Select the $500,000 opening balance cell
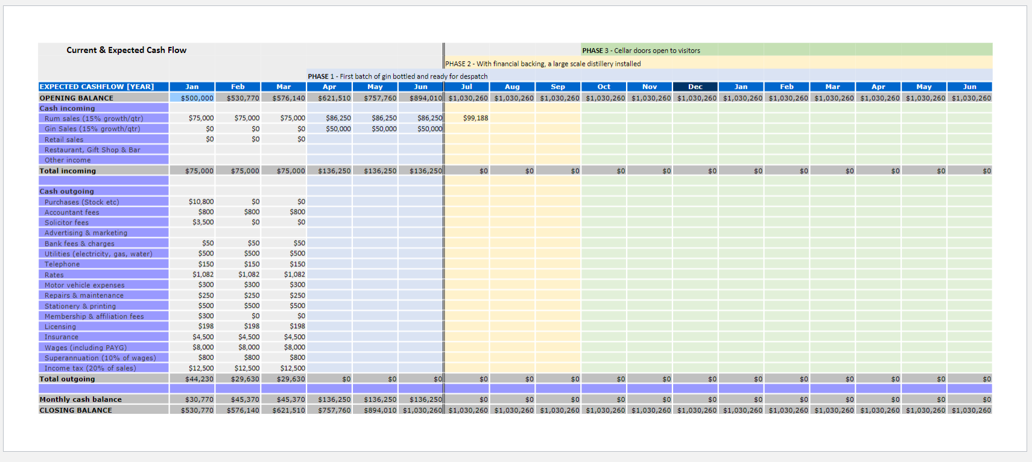 pos(197,98)
